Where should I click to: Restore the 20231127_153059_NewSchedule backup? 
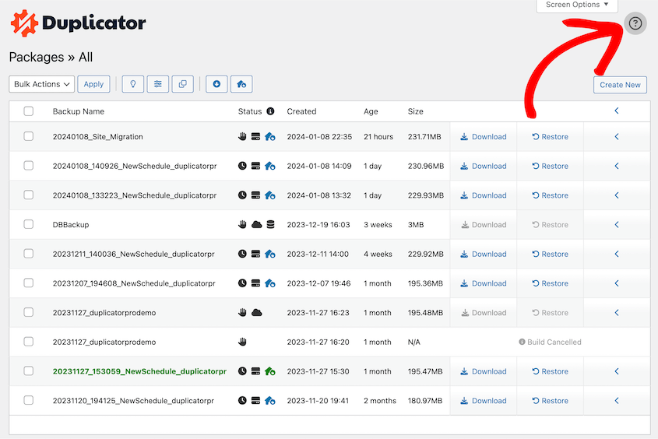point(551,371)
